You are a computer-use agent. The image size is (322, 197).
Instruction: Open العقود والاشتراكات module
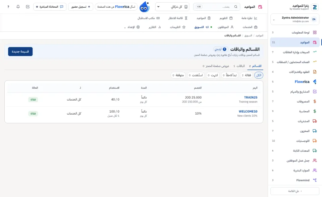295,72
